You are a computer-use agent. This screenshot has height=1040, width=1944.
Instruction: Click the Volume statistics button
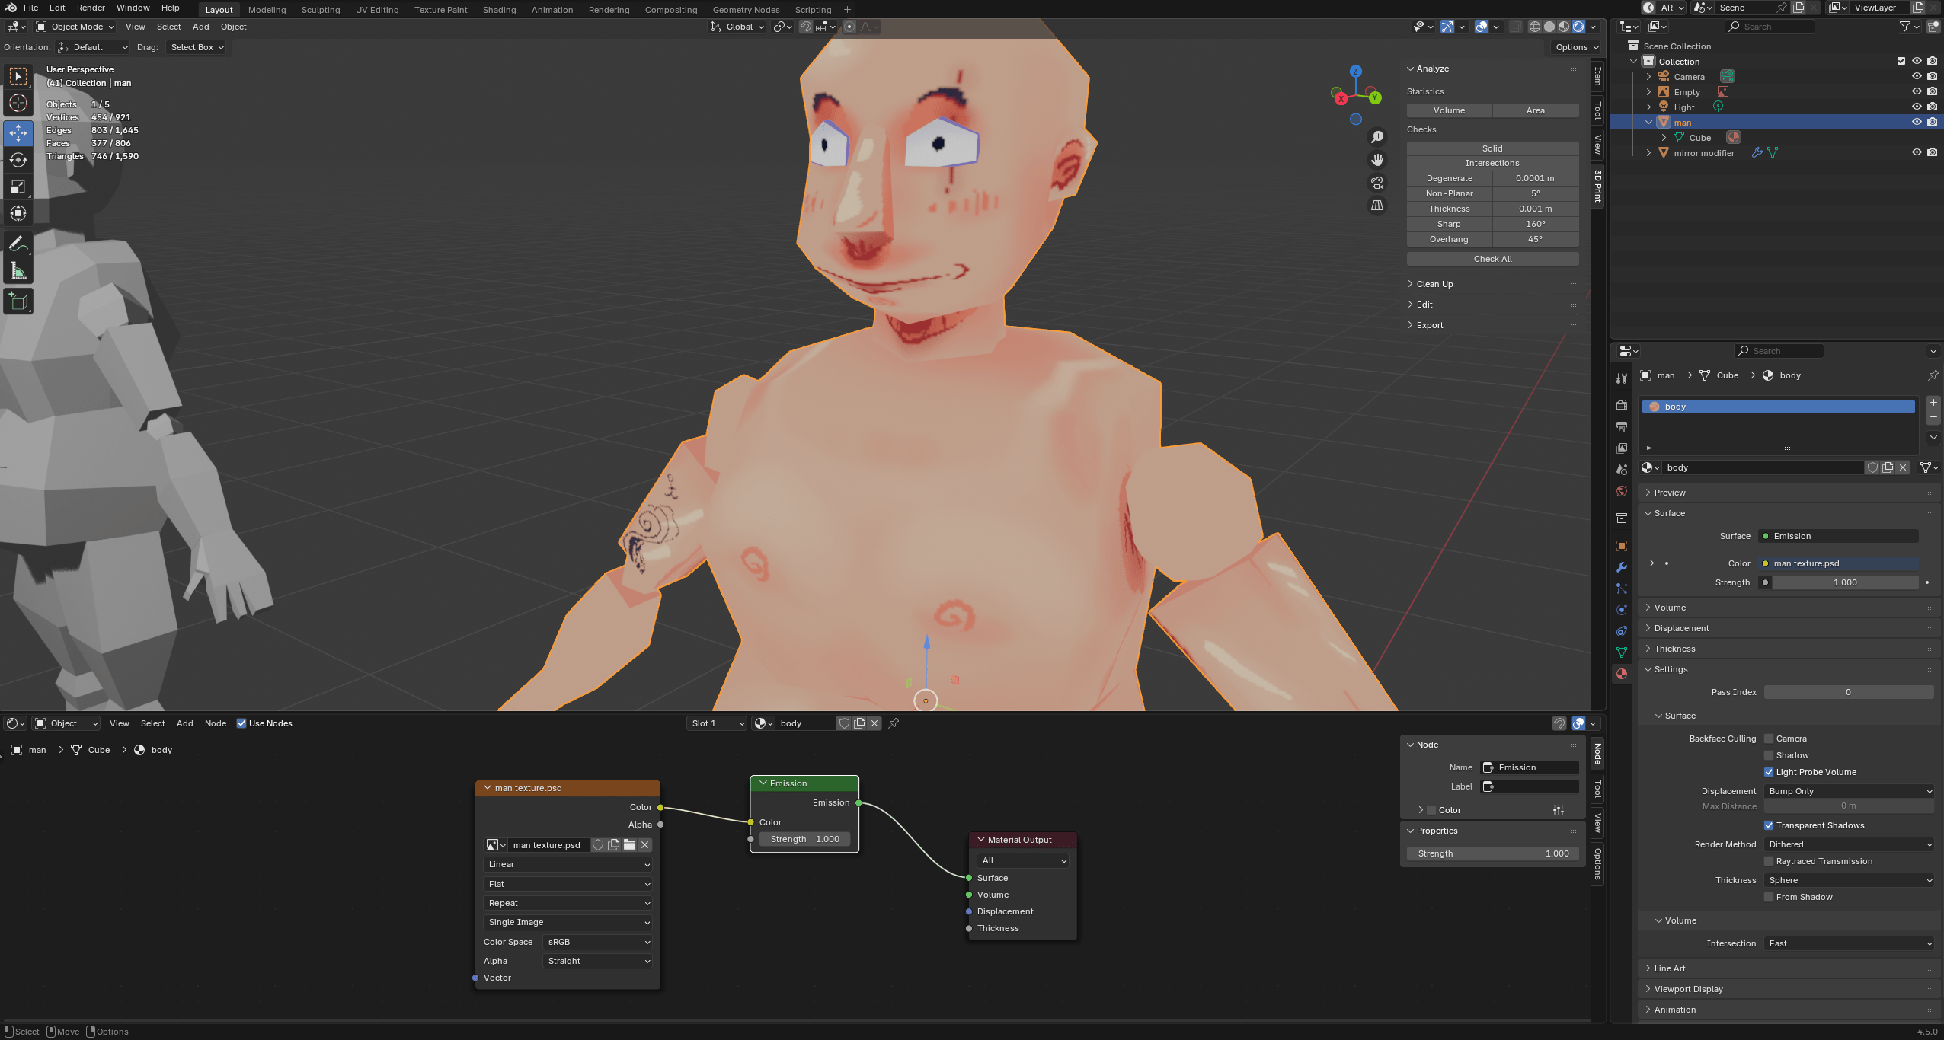pyautogui.click(x=1449, y=110)
